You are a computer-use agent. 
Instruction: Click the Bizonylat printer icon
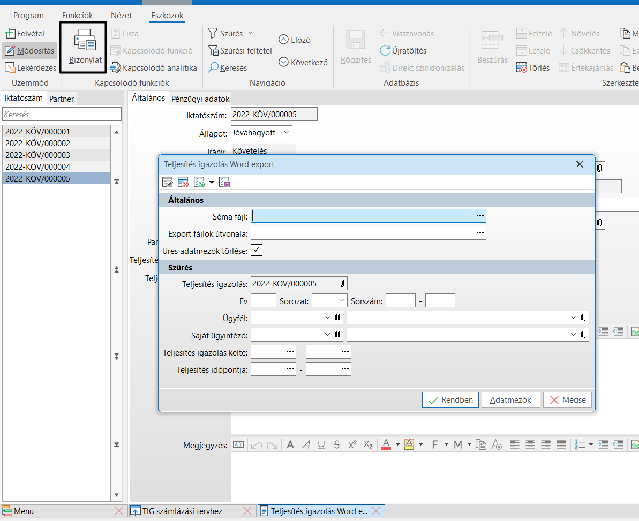point(85,41)
